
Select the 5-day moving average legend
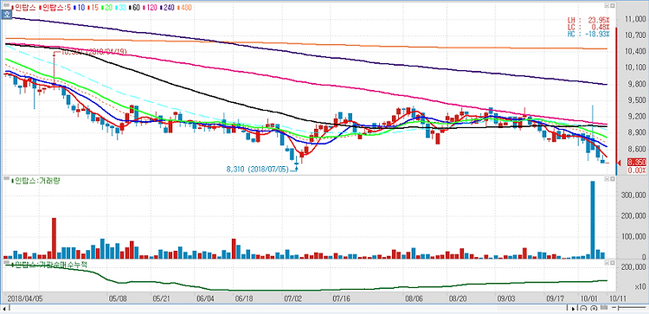(55, 8)
